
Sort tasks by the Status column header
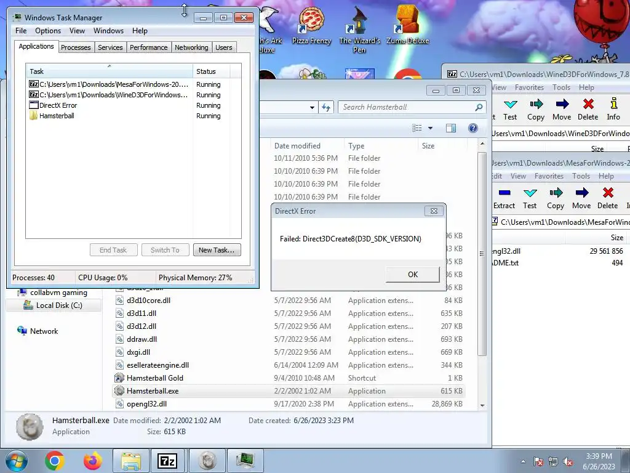[211, 71]
